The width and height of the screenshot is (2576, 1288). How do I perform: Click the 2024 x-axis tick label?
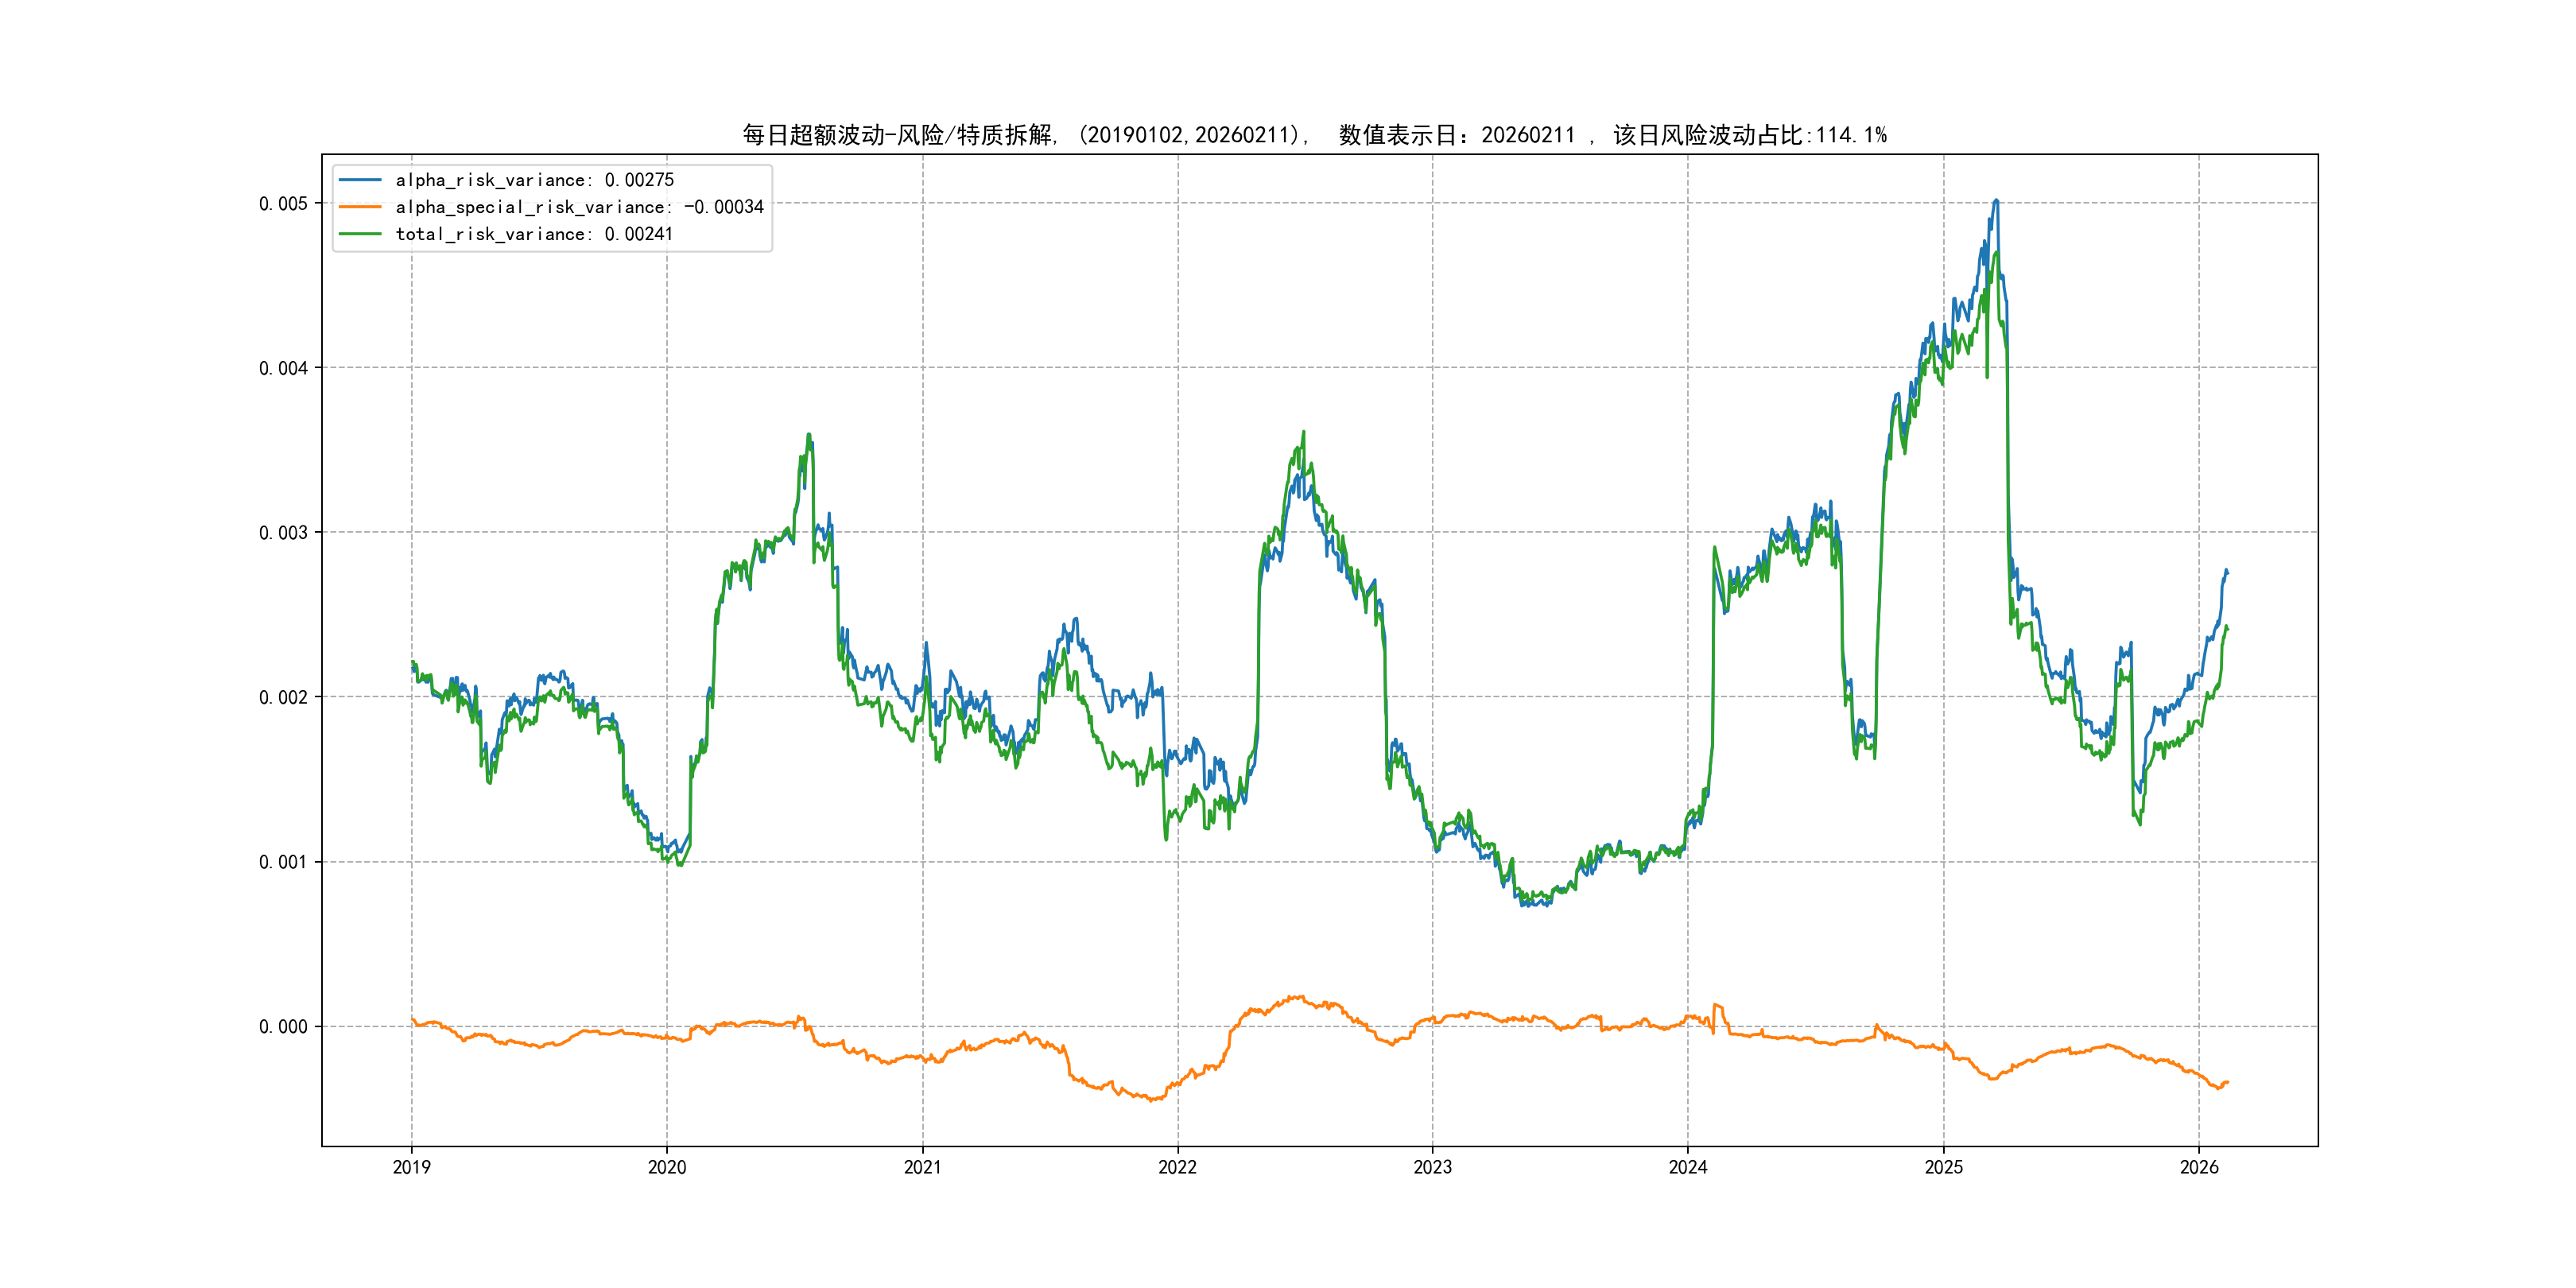1688,1167
